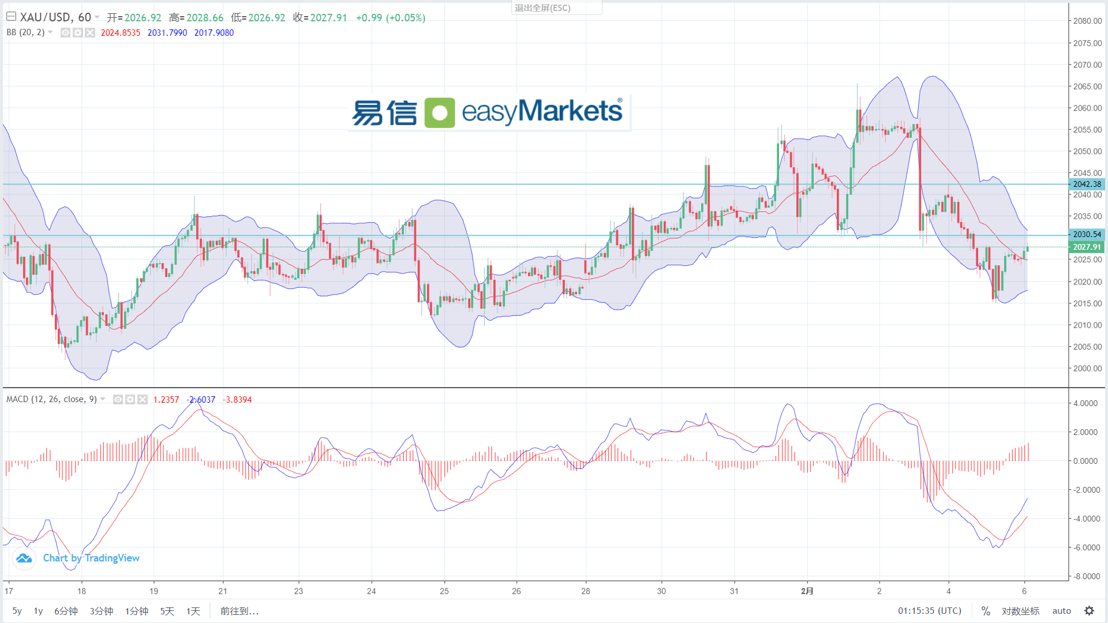Open chart settings gear at bottom right
1108x623 pixels.
click(1089, 611)
